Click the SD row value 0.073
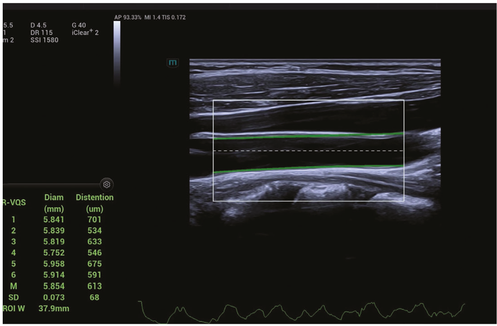This screenshot has height=326, width=497. coord(54,298)
